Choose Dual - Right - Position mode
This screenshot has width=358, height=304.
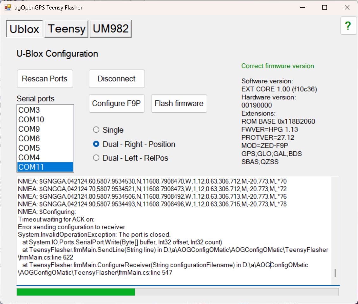134,144
